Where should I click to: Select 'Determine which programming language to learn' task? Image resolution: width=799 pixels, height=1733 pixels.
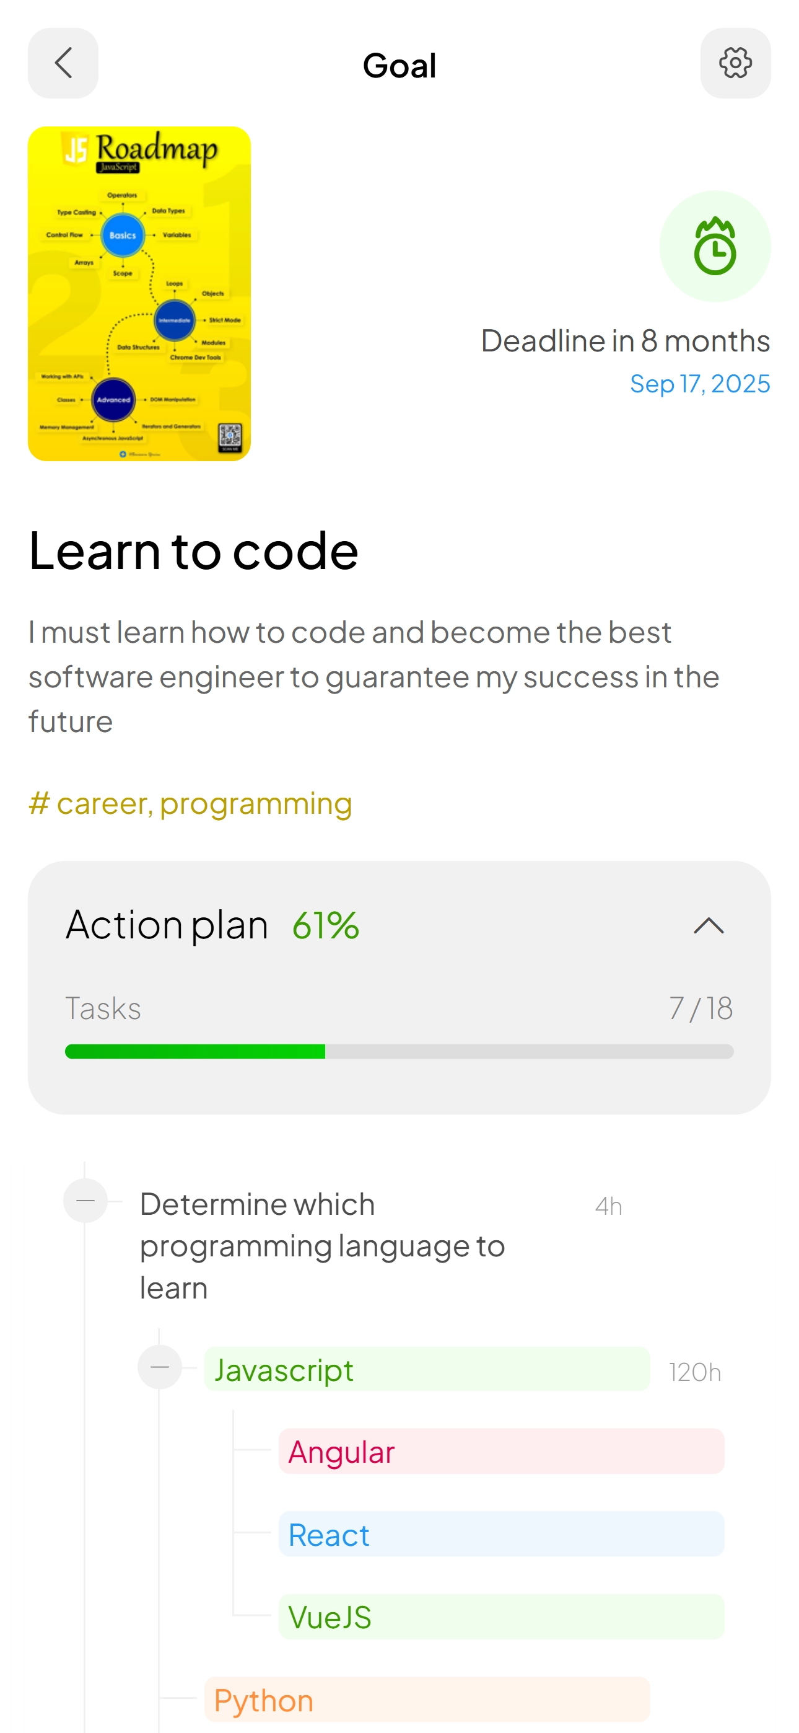(x=323, y=1246)
